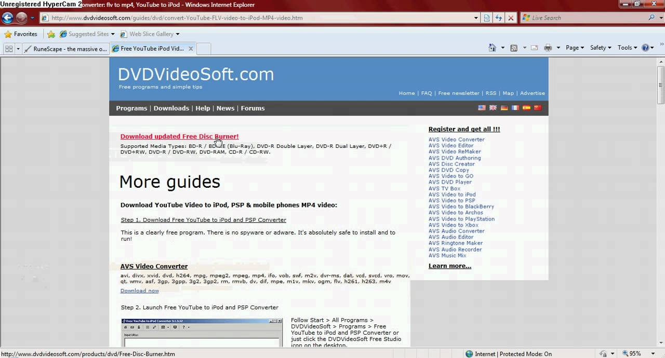Open the FAQ header link
Viewport: 665px width, 358px height.
click(427, 93)
